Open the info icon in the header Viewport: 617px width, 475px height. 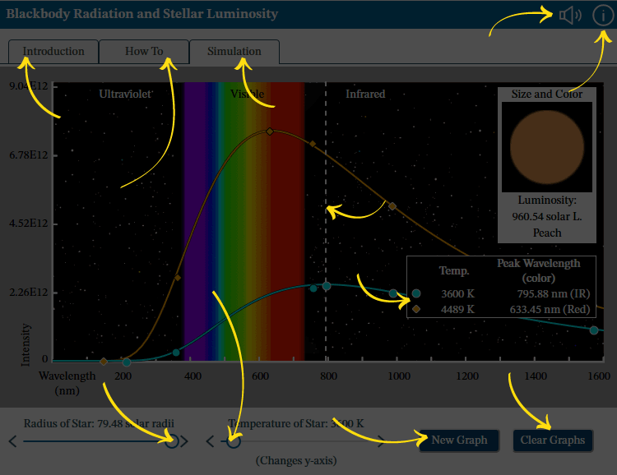tap(602, 15)
